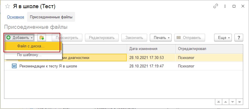Viewport: 249px width, 109px height.
Task: Create a new folder with the folder-plus icon
Action: tap(42, 37)
